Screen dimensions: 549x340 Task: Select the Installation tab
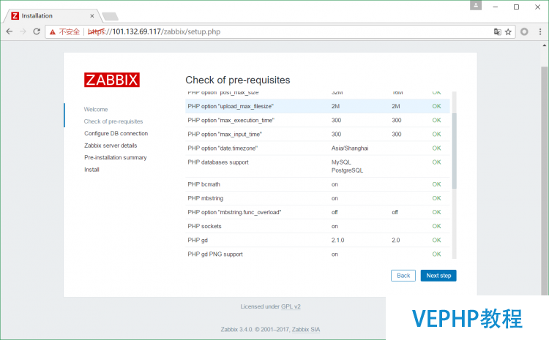(x=53, y=16)
